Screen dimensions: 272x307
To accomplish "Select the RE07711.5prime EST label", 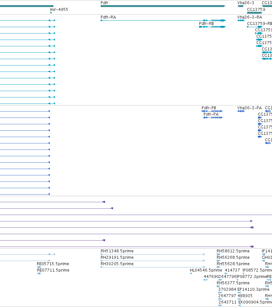I will pyautogui.click(x=53, y=270).
